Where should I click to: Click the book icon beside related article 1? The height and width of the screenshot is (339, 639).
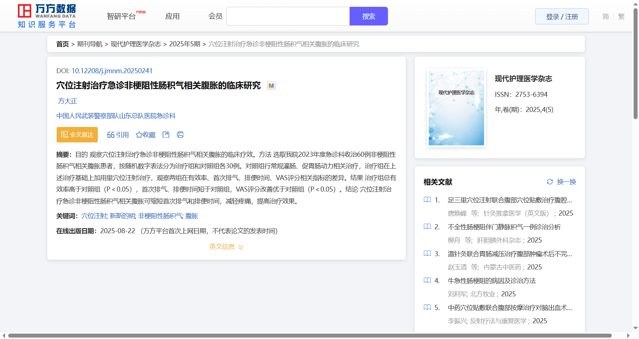(427, 200)
